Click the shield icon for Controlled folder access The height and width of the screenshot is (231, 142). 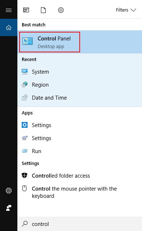tap(24, 175)
